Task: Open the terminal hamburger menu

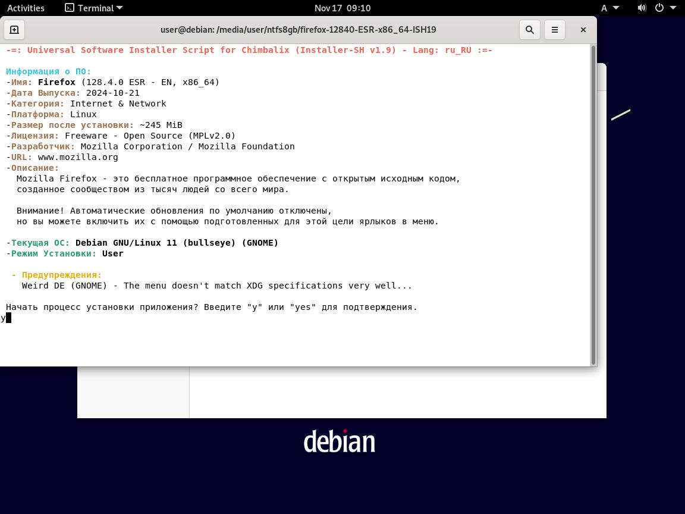Action: [554, 30]
